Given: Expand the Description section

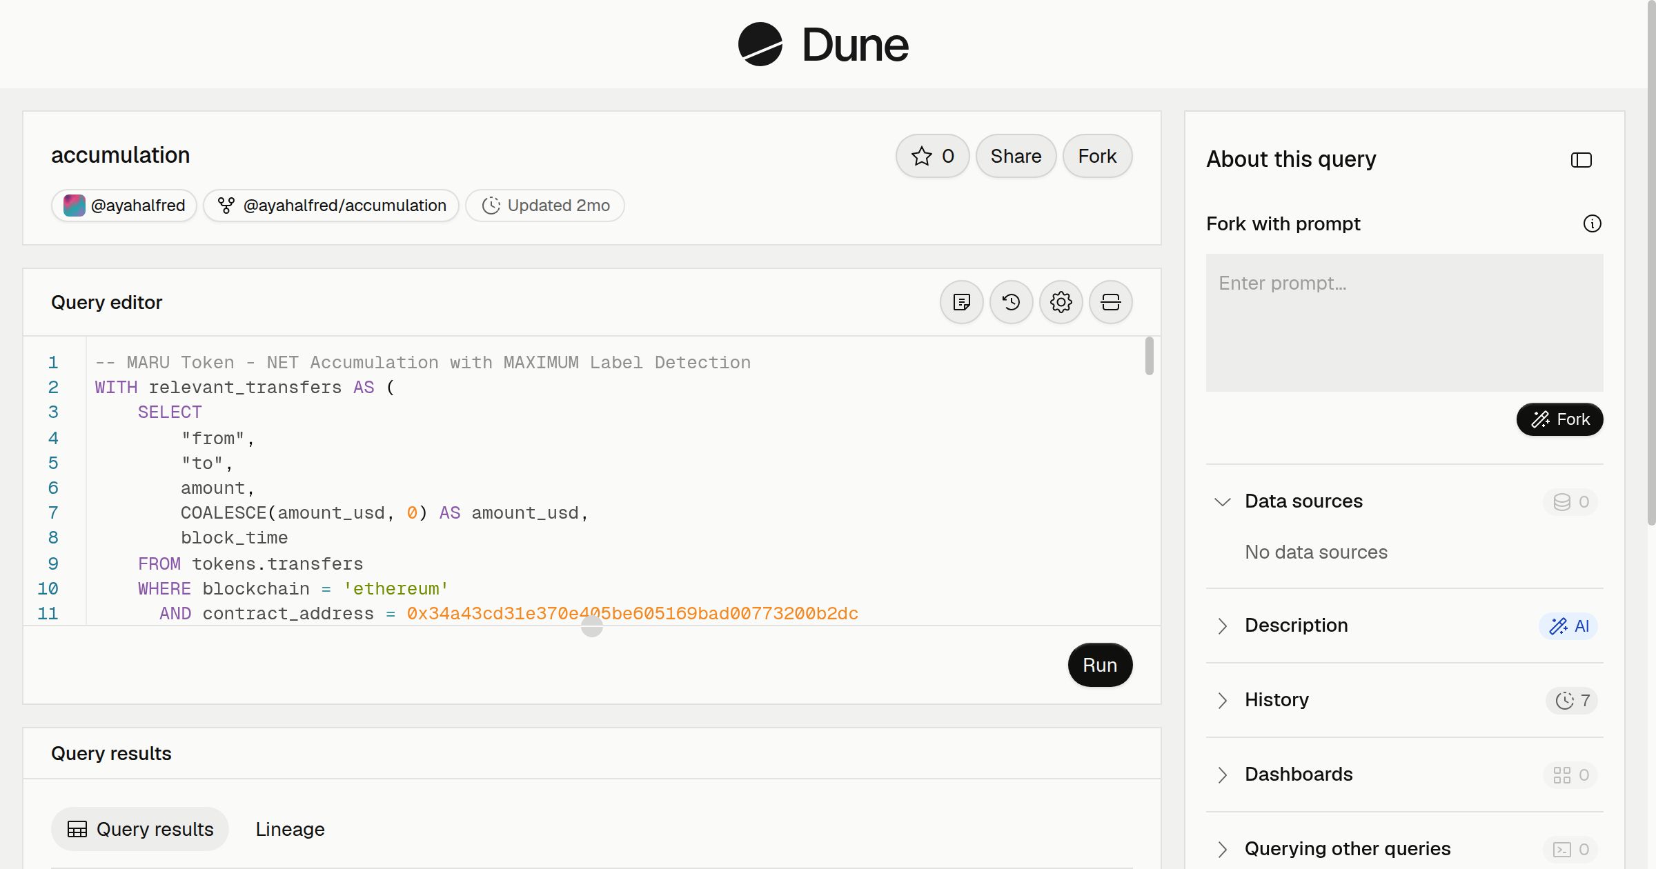Looking at the screenshot, I should 1222,626.
